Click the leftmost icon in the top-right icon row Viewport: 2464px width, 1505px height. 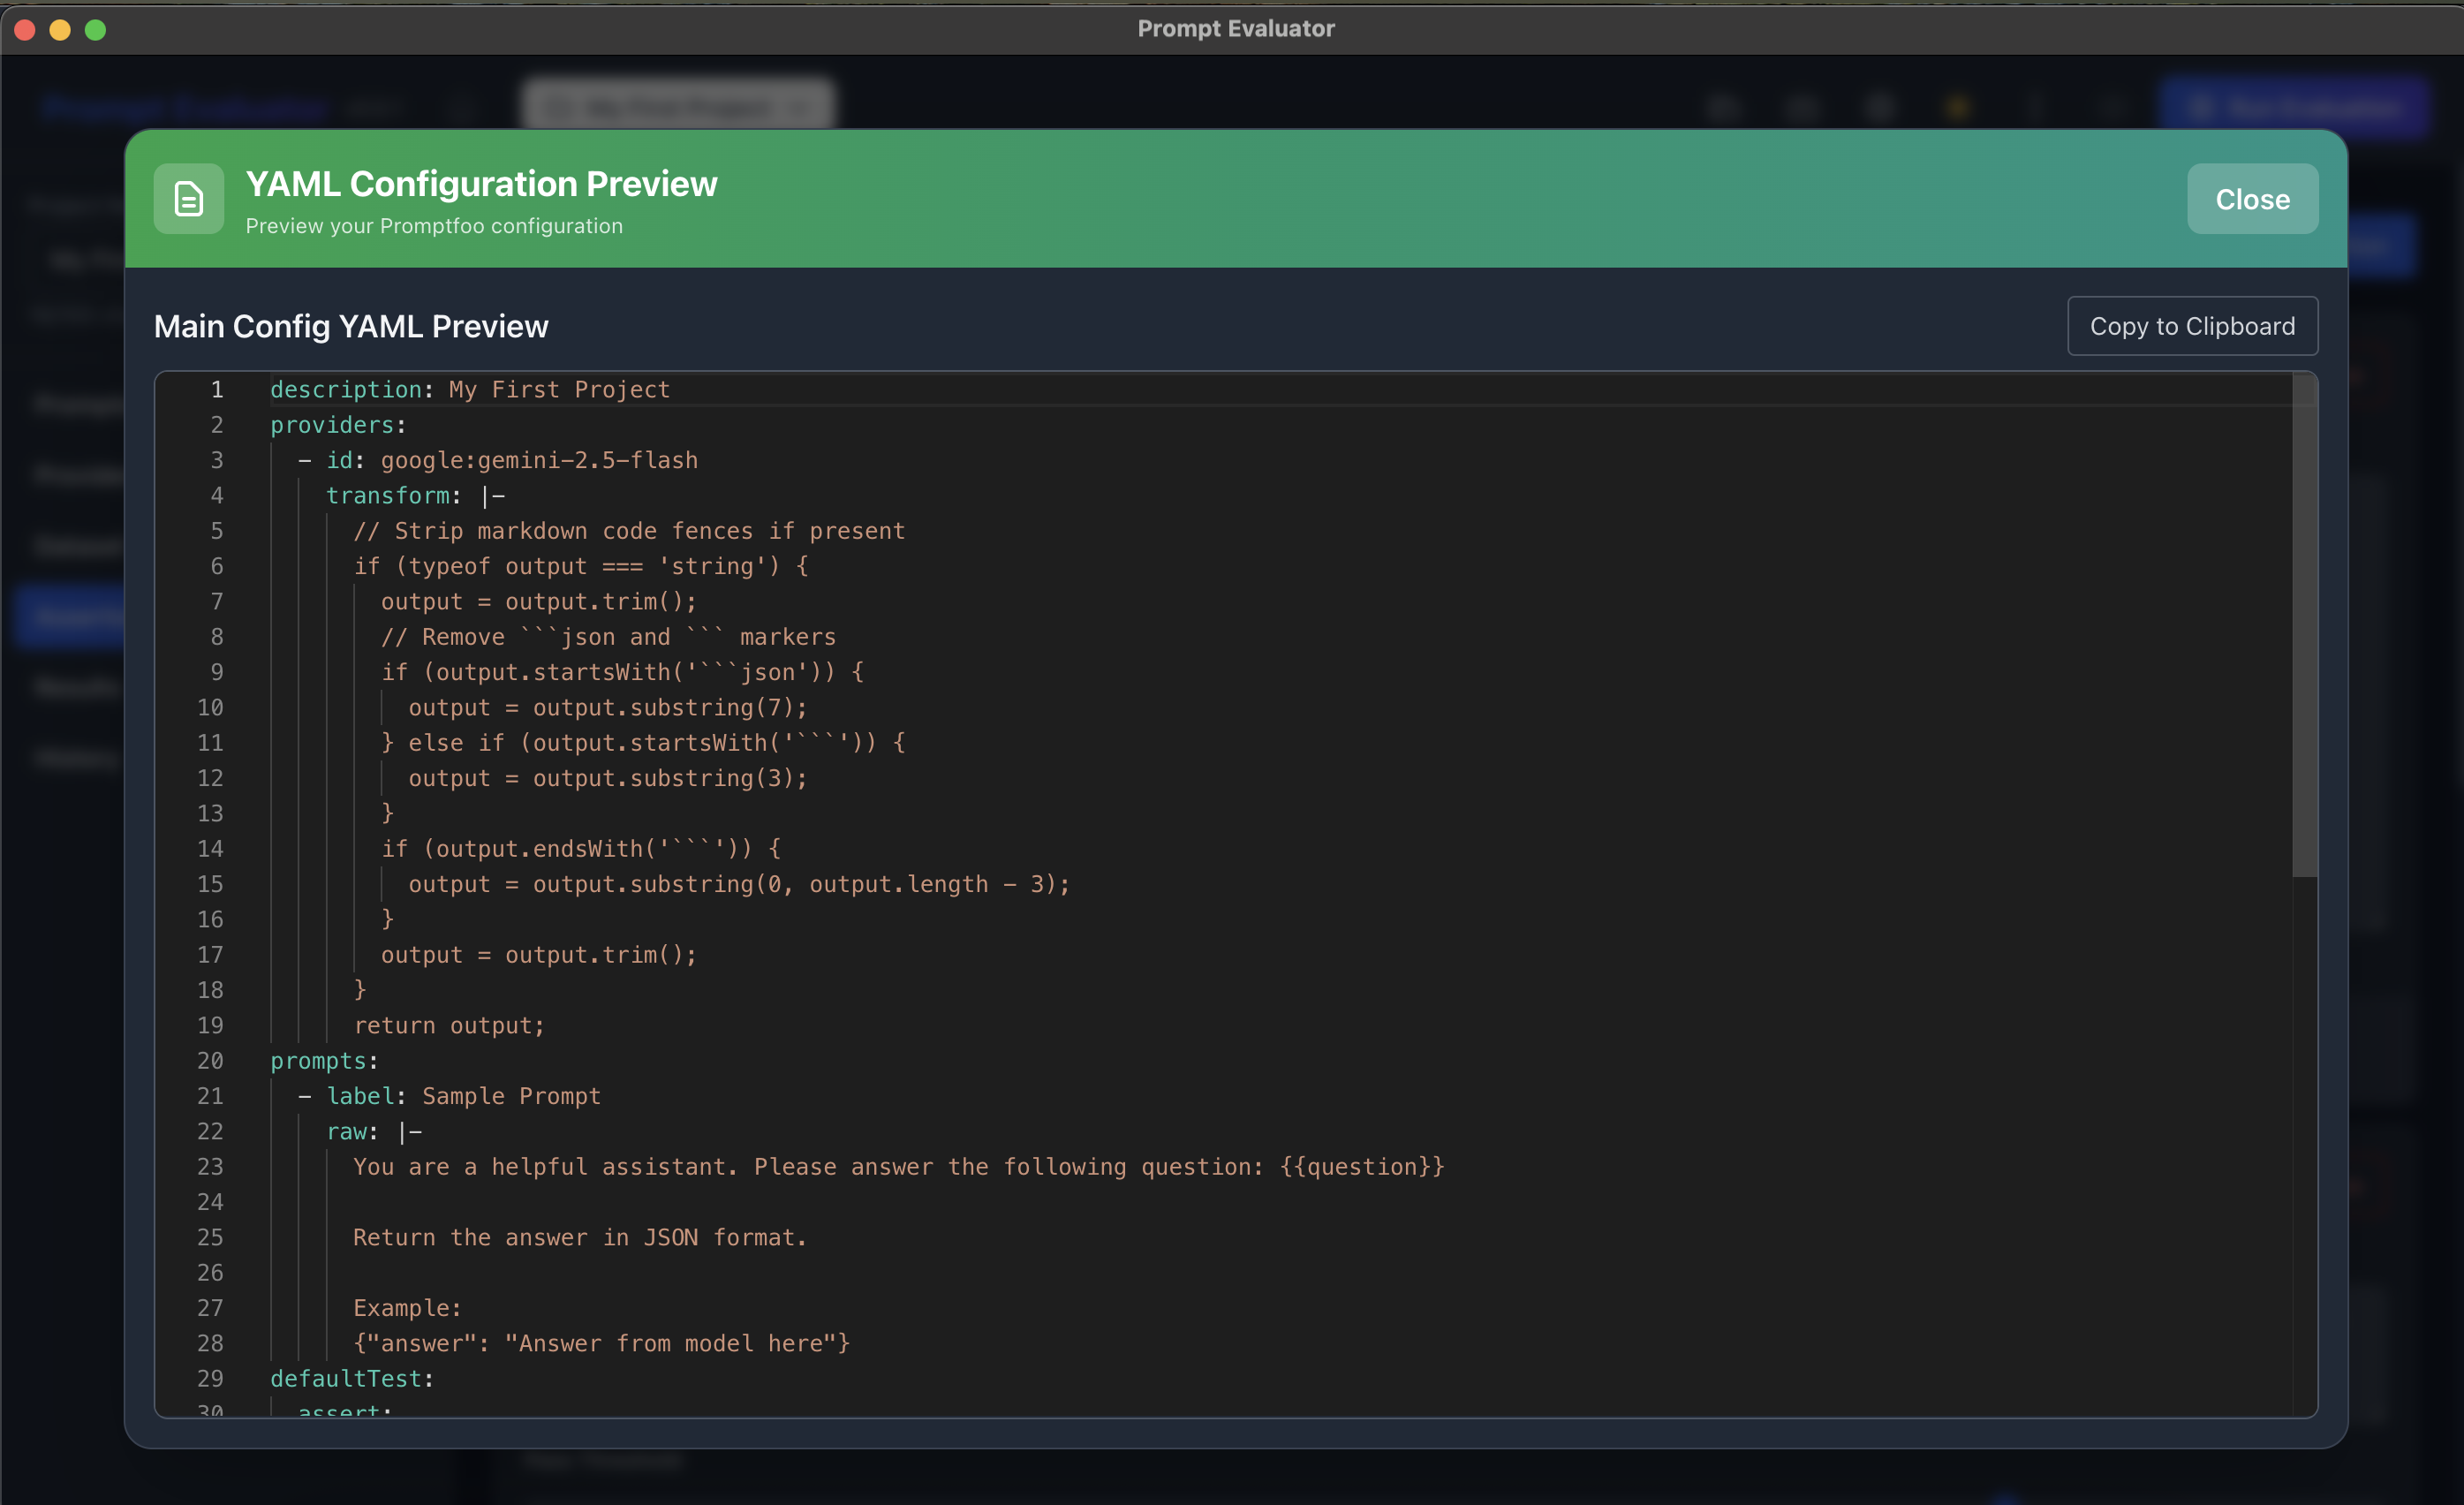[1723, 107]
